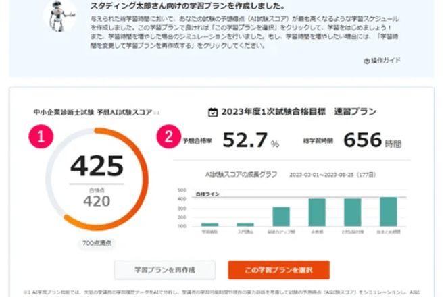Click the pink number 2 badge
Screen dimensions: 446x297
pyautogui.click(x=166, y=136)
